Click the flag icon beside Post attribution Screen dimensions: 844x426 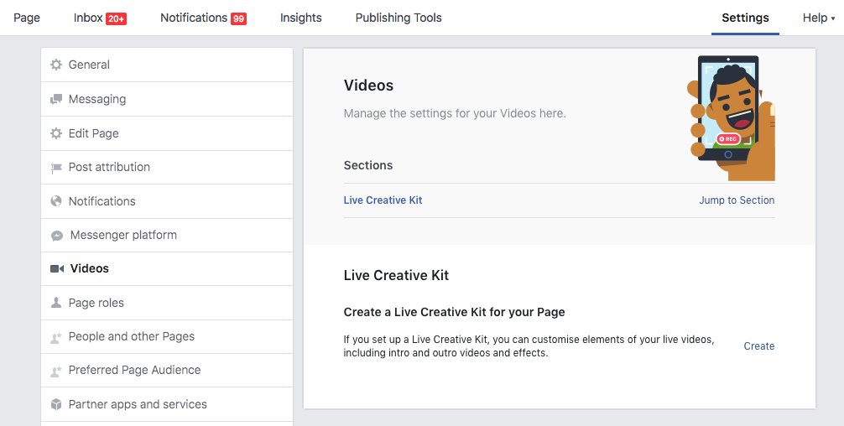click(56, 168)
